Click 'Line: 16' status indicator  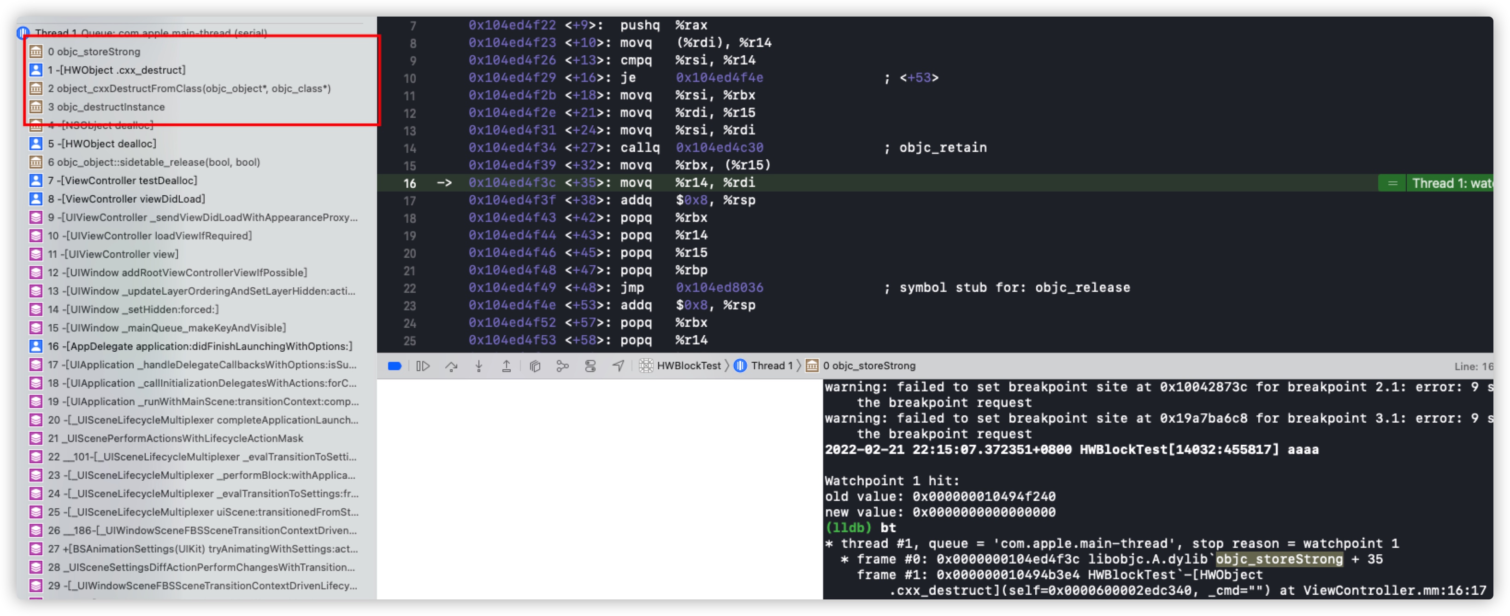pyautogui.click(x=1473, y=366)
